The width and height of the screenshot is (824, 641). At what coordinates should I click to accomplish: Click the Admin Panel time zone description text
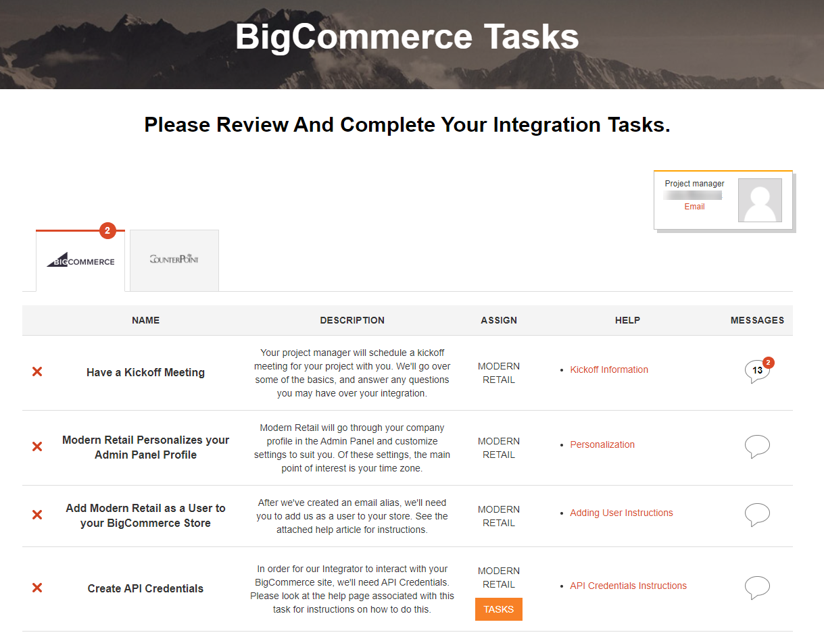point(352,448)
